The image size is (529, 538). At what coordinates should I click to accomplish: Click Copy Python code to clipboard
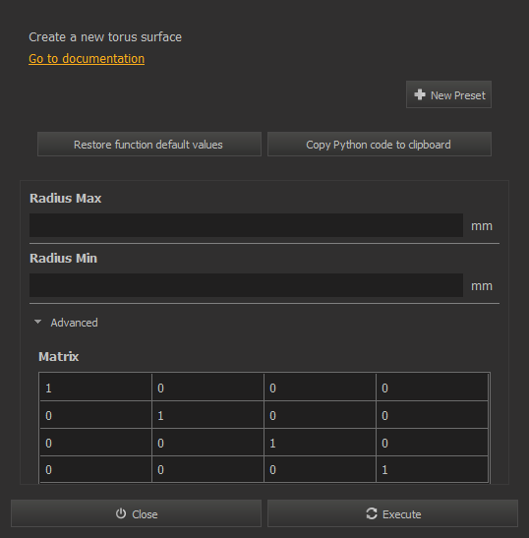380,145
